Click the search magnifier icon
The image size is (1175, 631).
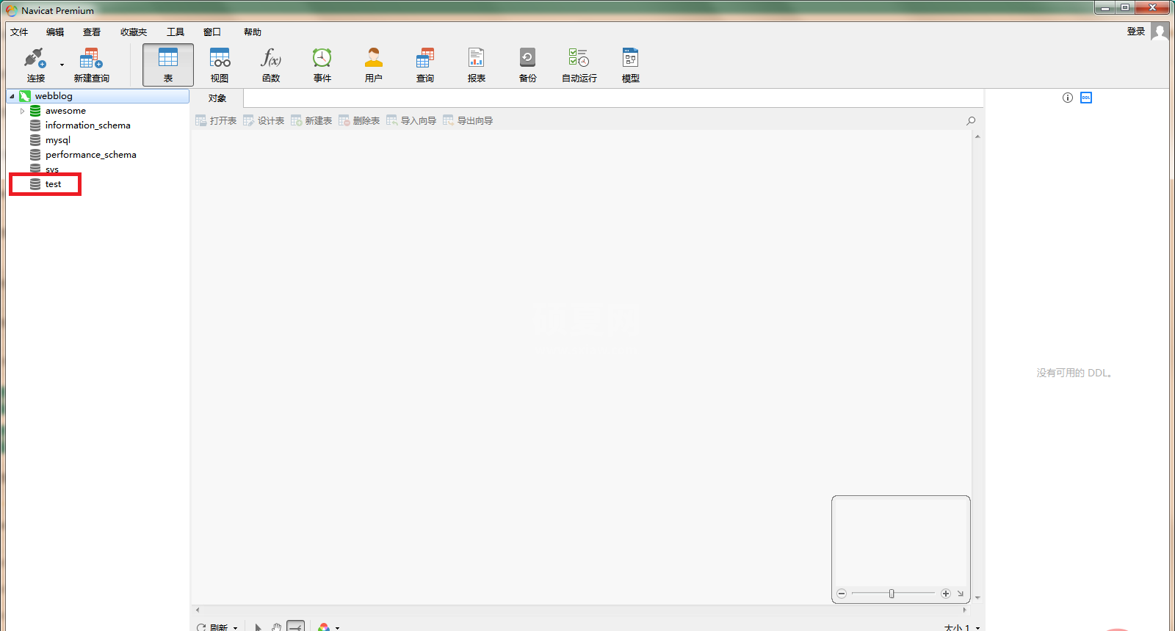point(971,121)
